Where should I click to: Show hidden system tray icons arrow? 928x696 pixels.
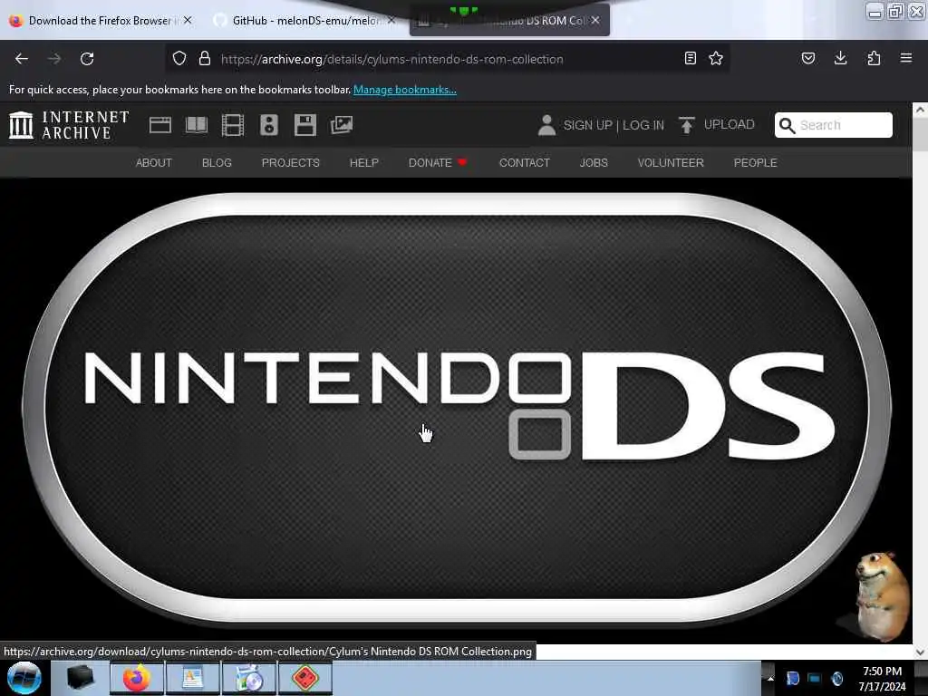click(770, 678)
